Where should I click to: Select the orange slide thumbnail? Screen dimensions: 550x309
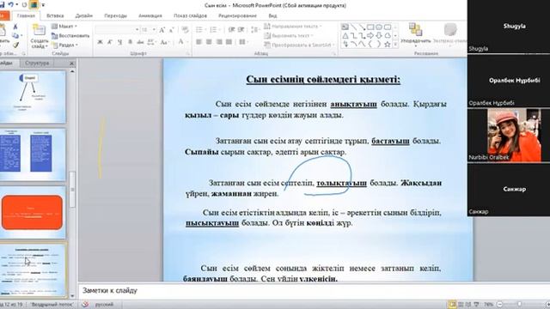(33, 212)
